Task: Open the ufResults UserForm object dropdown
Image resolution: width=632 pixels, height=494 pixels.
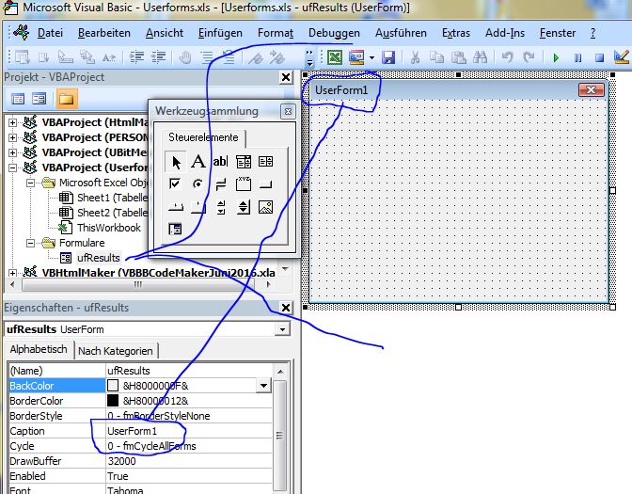Action: click(282, 329)
